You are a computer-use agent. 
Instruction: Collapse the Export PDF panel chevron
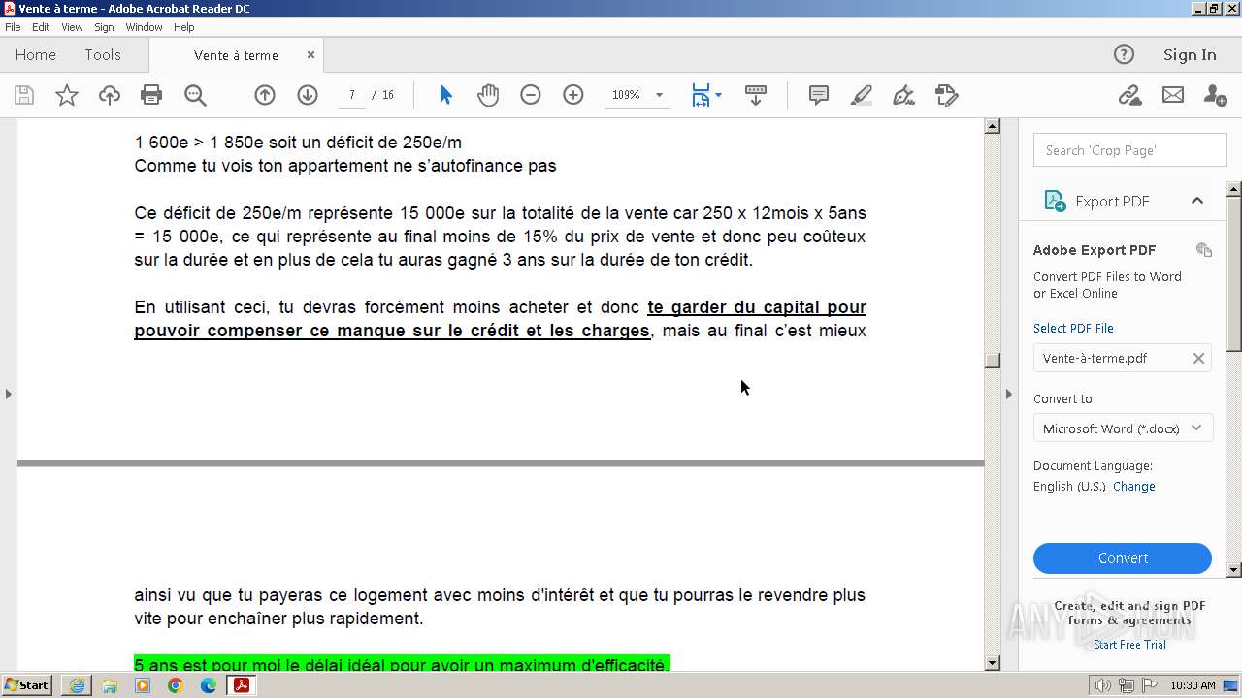[x=1197, y=201]
